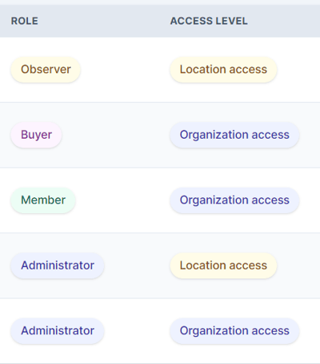Click the blank cell space after the Member badge

[120, 200]
